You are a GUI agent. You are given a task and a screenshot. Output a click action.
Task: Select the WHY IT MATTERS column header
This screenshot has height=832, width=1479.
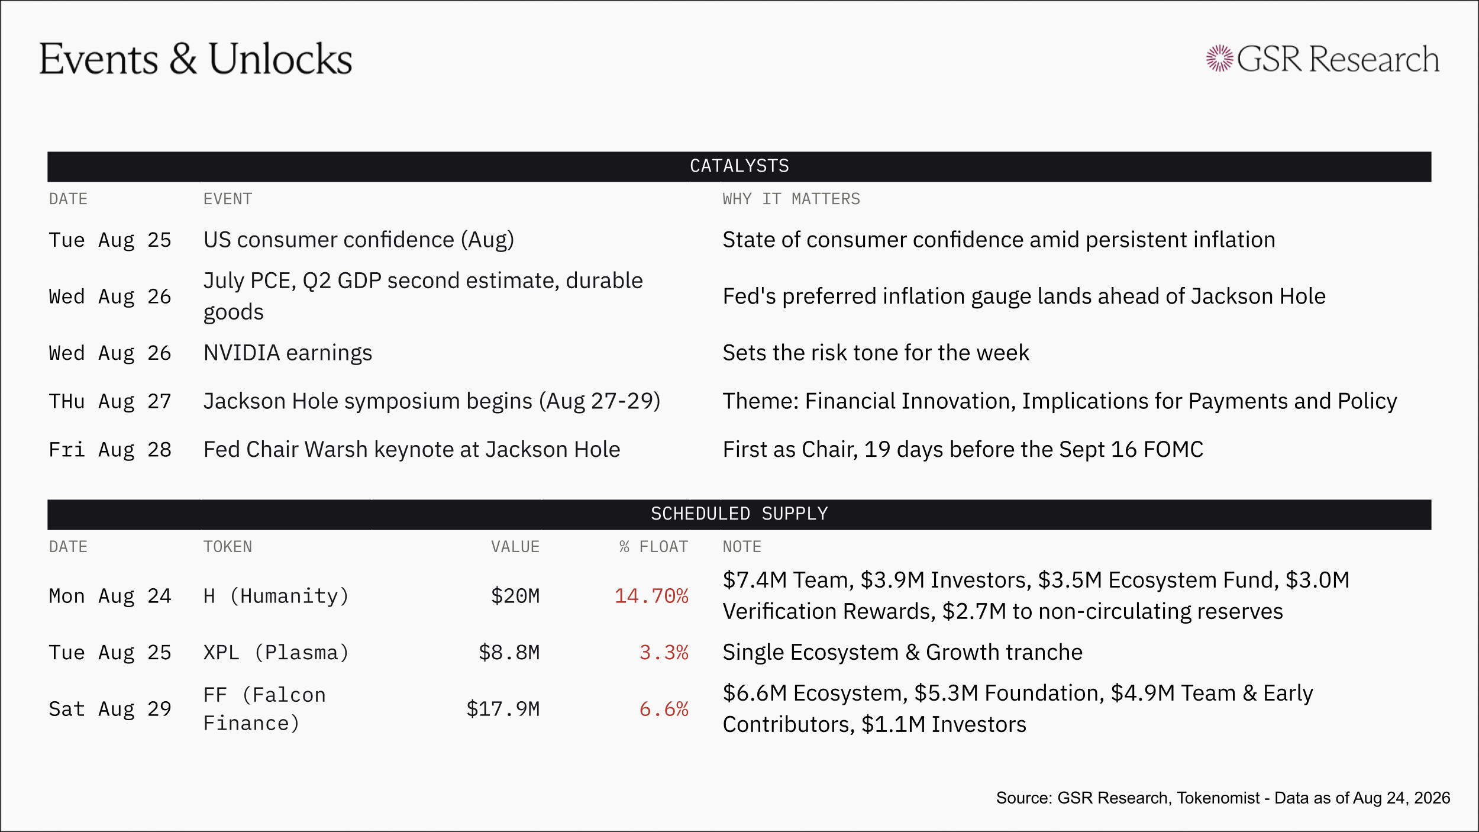click(x=791, y=199)
